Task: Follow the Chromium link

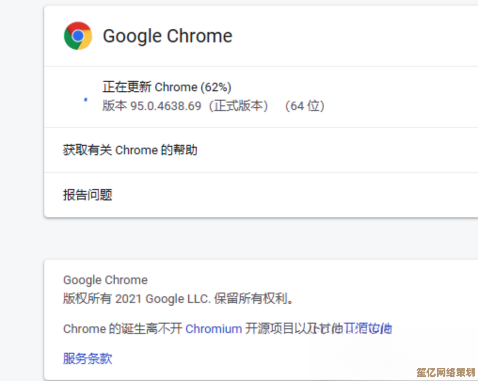Action: click(x=214, y=328)
